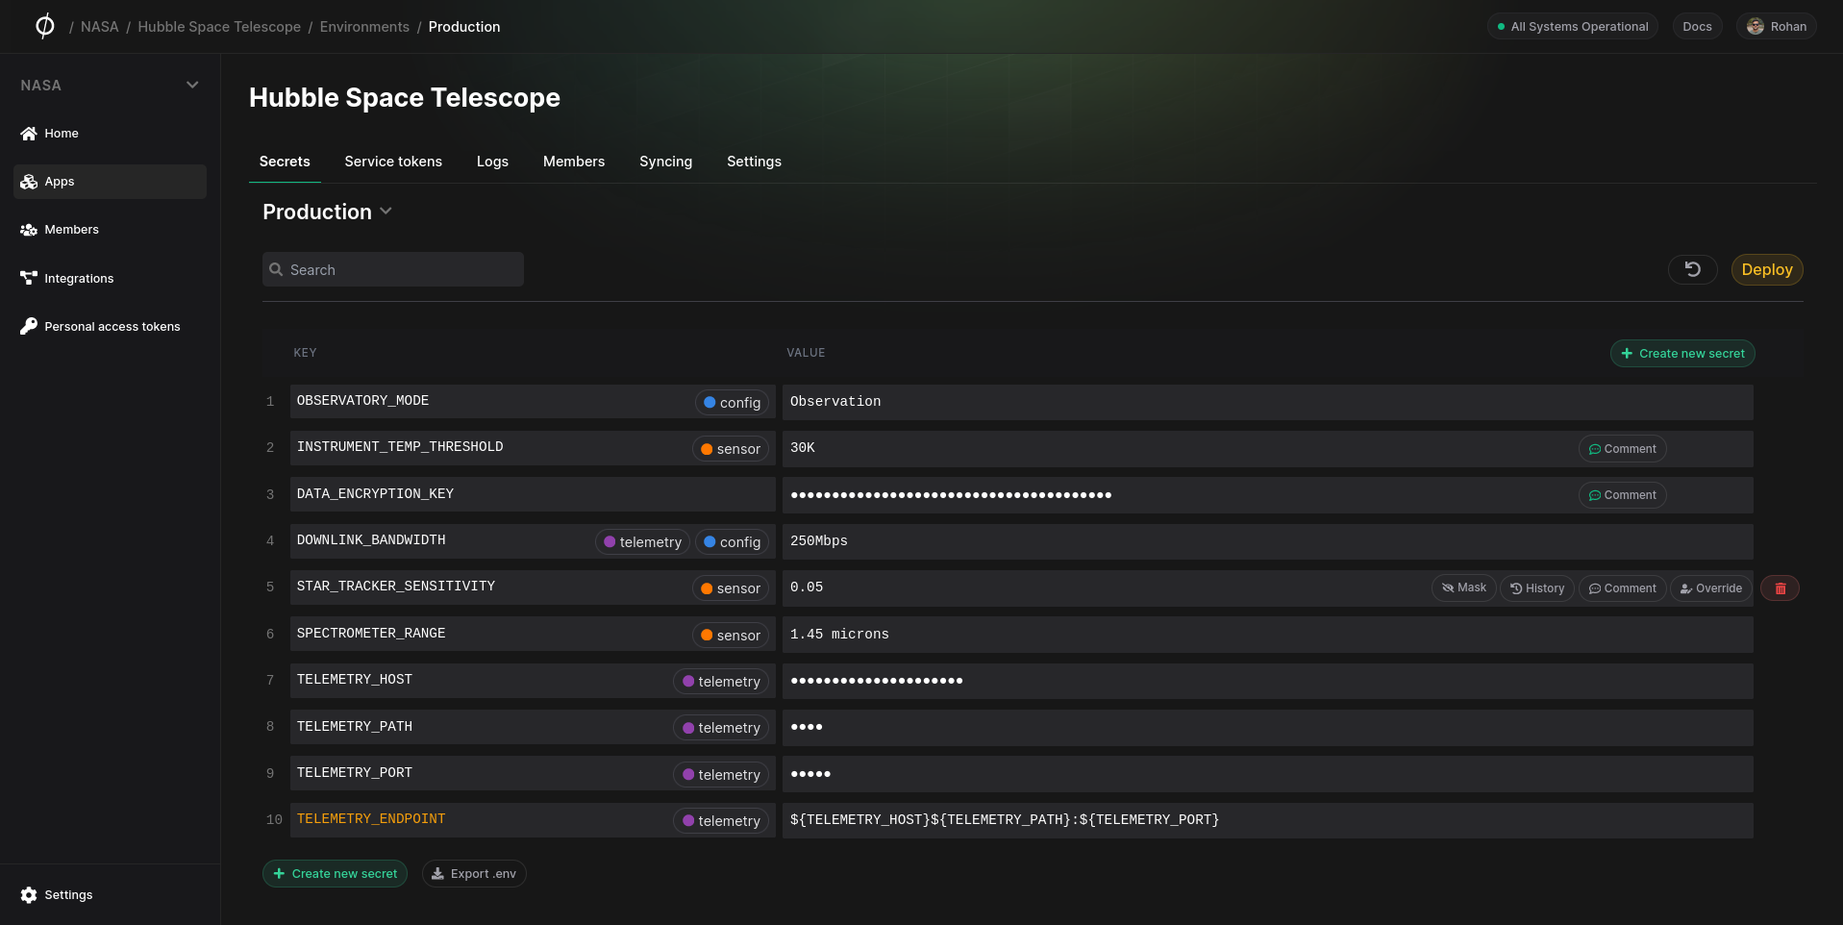Open the Apps sidebar item
The width and height of the screenshot is (1843, 925).
coord(110,182)
